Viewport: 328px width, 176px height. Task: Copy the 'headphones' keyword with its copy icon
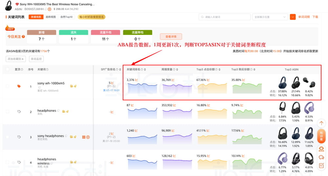(58, 111)
